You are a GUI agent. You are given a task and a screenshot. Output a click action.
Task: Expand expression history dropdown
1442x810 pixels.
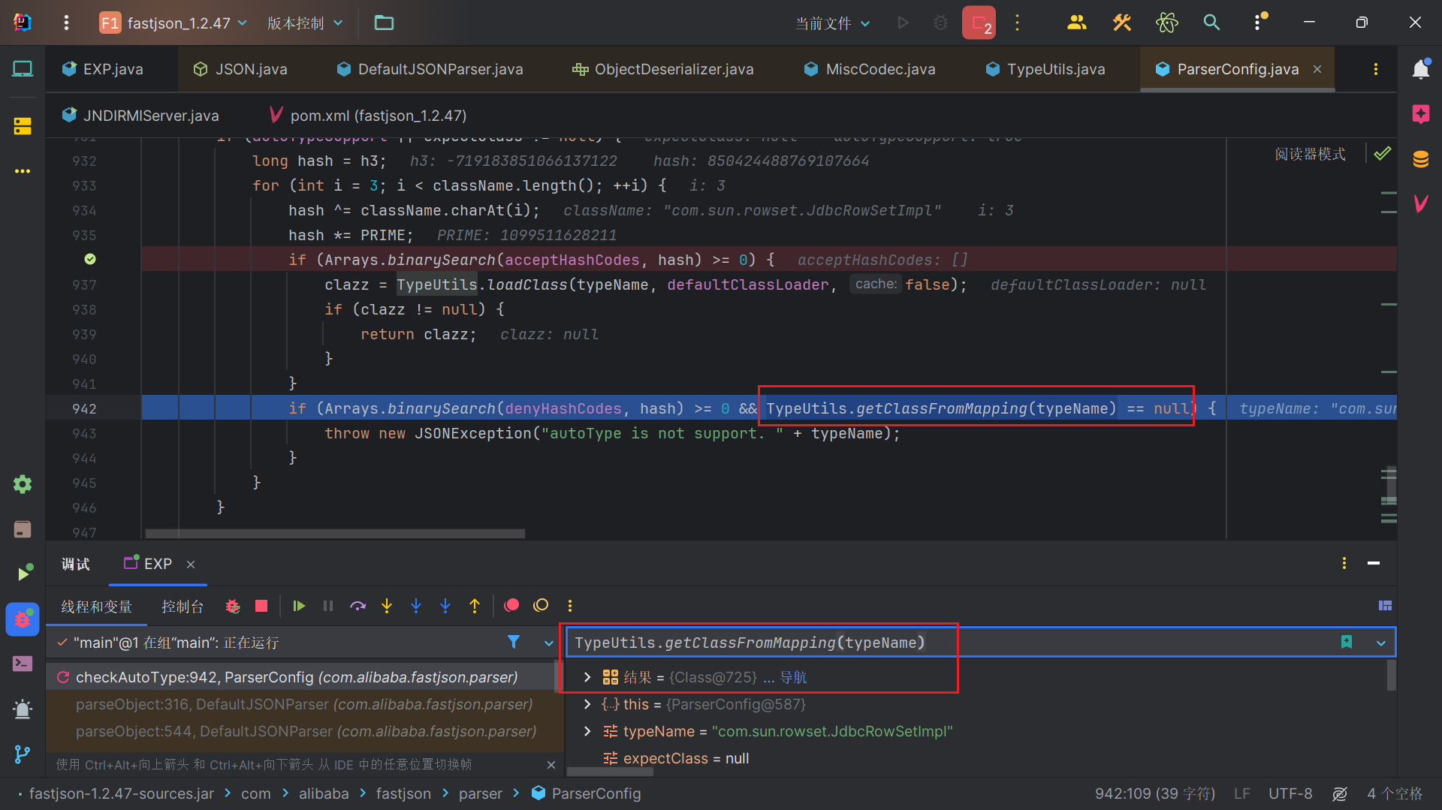pyautogui.click(x=1381, y=643)
